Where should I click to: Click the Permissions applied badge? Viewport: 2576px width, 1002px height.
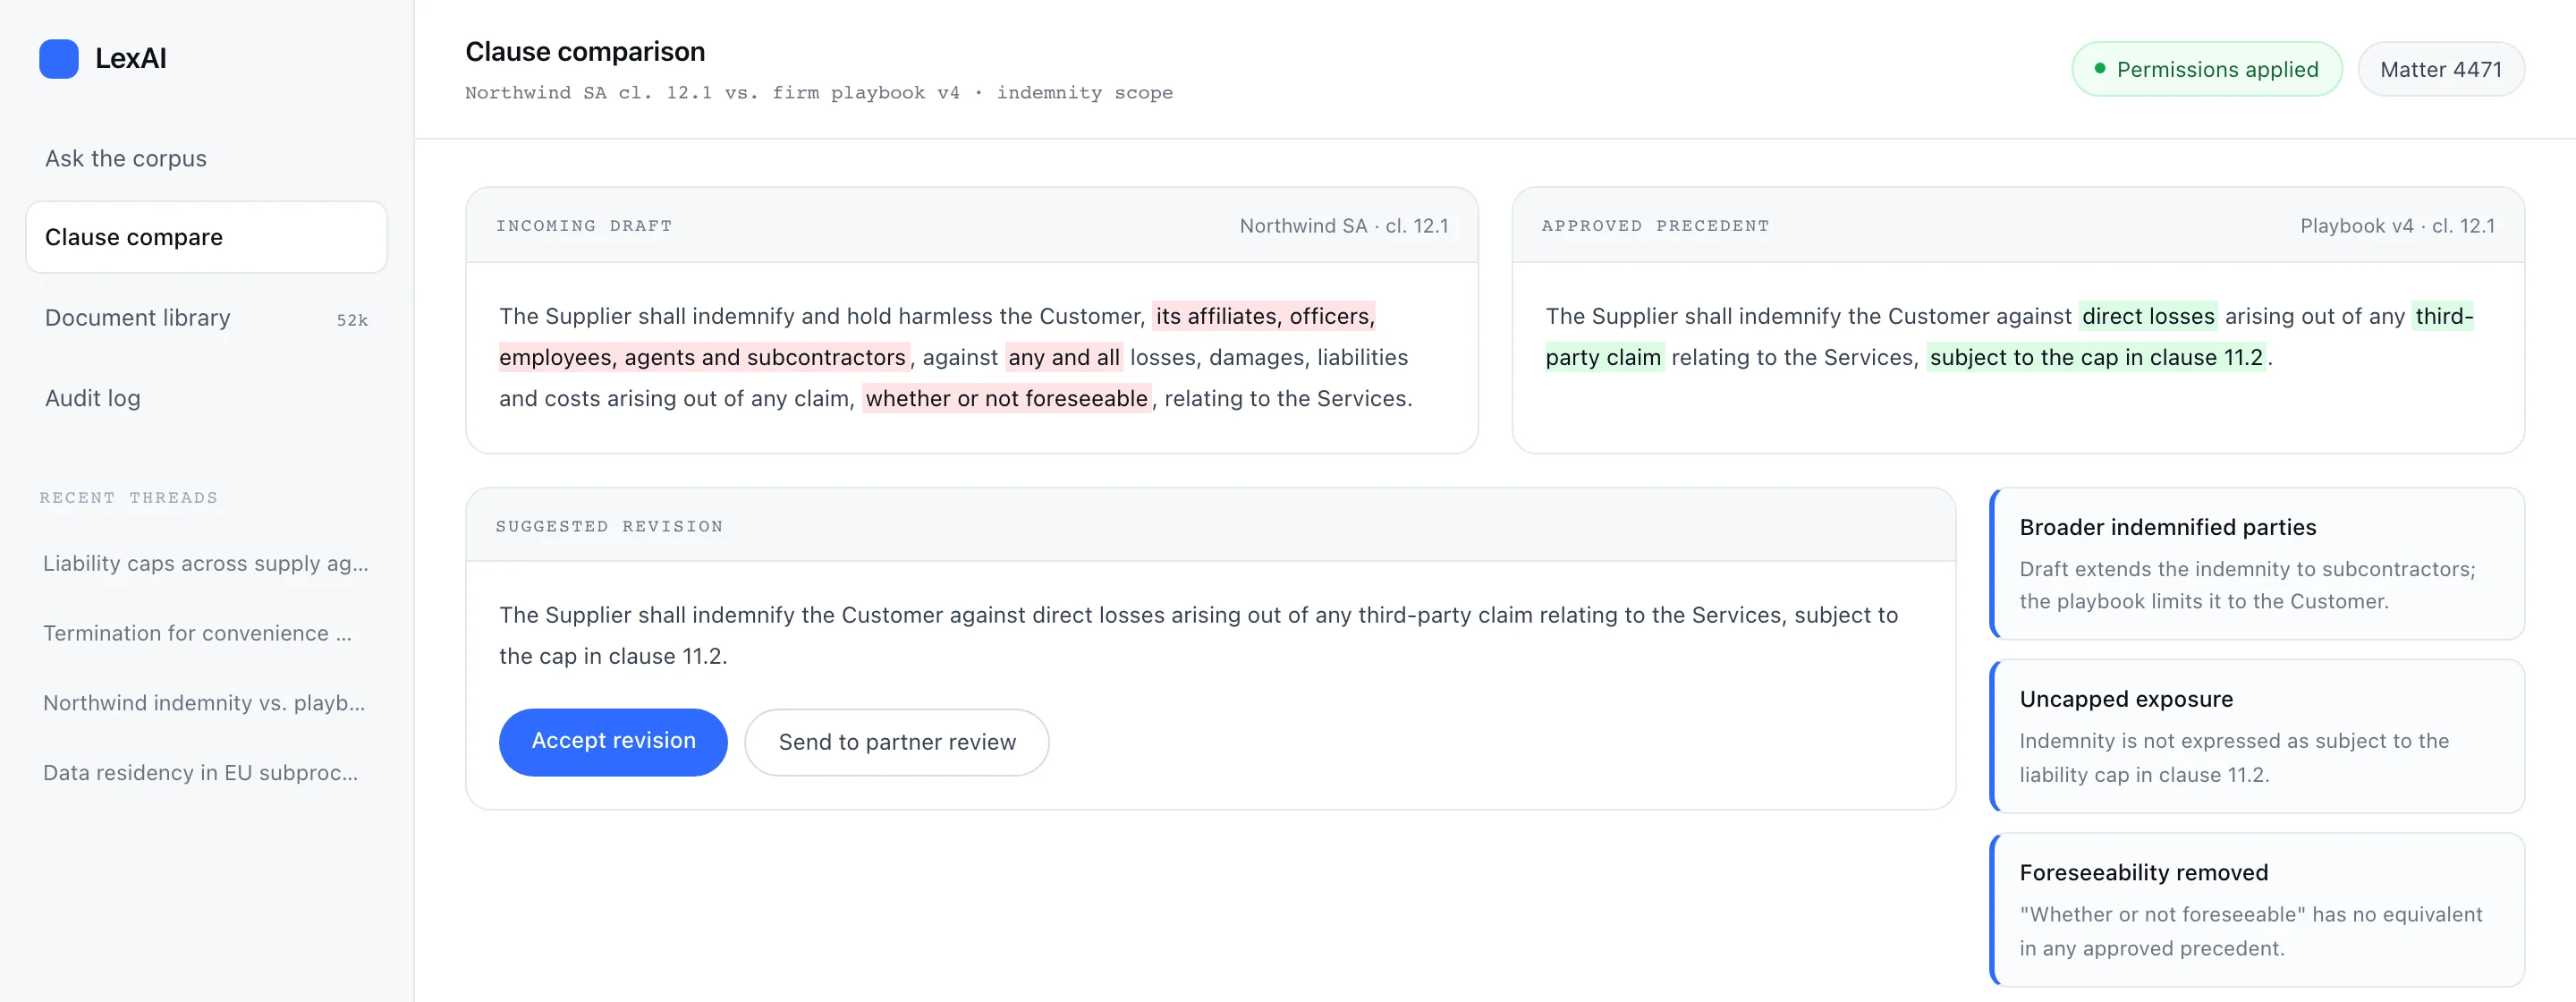2206,69
